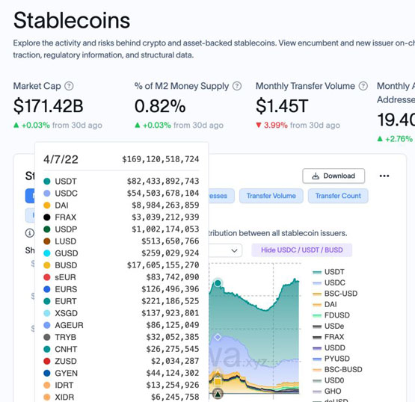Click BSC-BUSD entry in chart legend
Viewport: 415px width, 402px height.
(337, 369)
